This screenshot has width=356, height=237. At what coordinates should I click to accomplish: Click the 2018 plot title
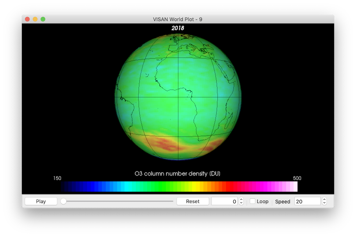click(178, 28)
